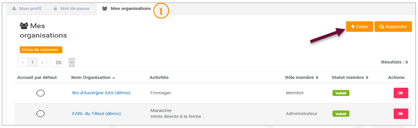418x128 pixels.
Task: Open EARL du Tilleul (démo) link
Action: coord(97,114)
